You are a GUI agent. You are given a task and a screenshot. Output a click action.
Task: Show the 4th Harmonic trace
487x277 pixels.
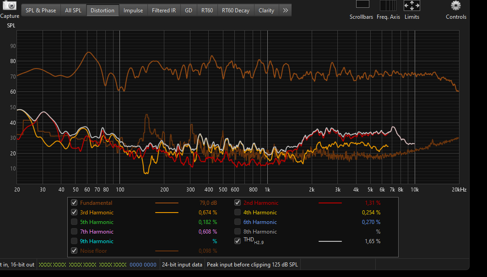click(x=238, y=213)
